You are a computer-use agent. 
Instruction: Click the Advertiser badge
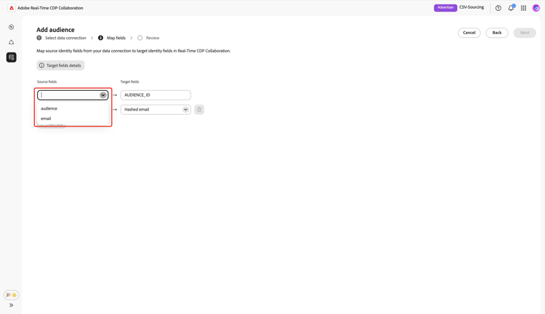click(x=445, y=8)
